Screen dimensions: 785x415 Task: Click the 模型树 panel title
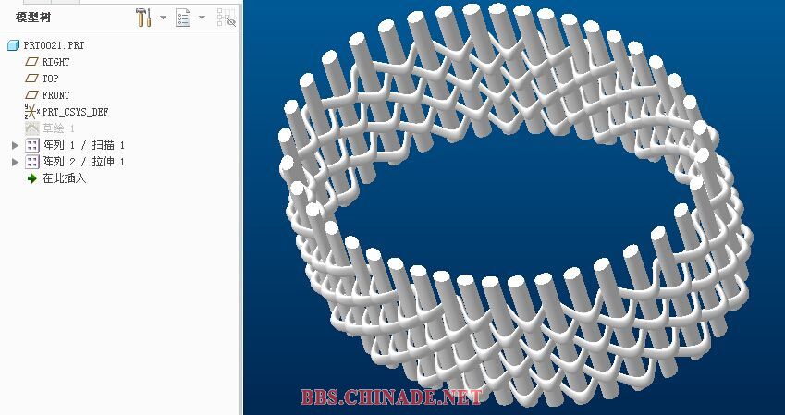(33, 18)
